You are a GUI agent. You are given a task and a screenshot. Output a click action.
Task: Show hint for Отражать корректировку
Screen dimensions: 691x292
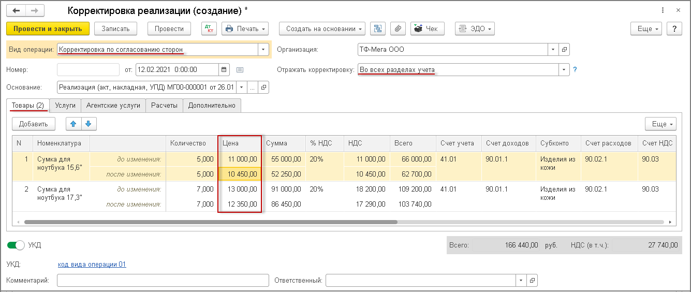[x=575, y=69]
